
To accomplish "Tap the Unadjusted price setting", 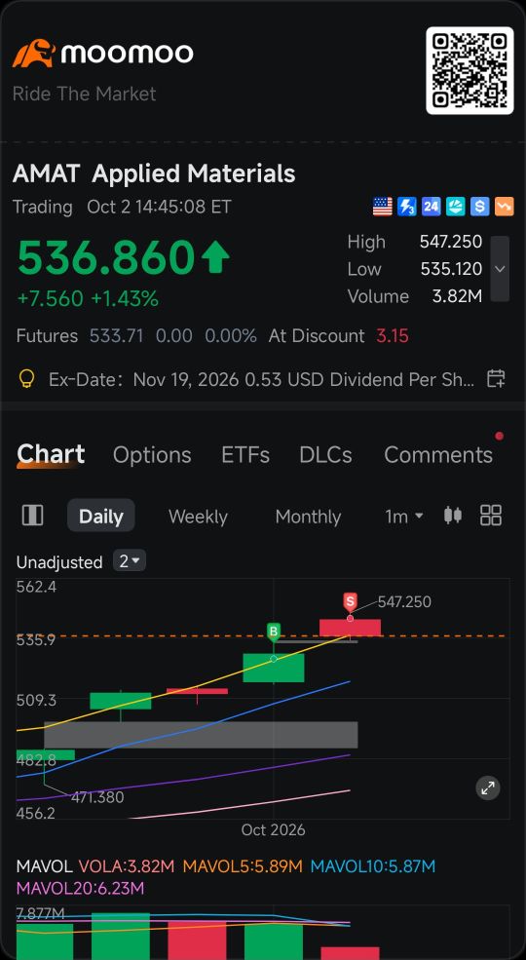I will point(59,562).
